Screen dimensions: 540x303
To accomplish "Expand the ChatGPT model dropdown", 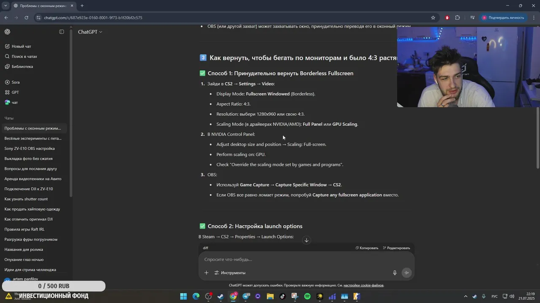I will (x=90, y=32).
